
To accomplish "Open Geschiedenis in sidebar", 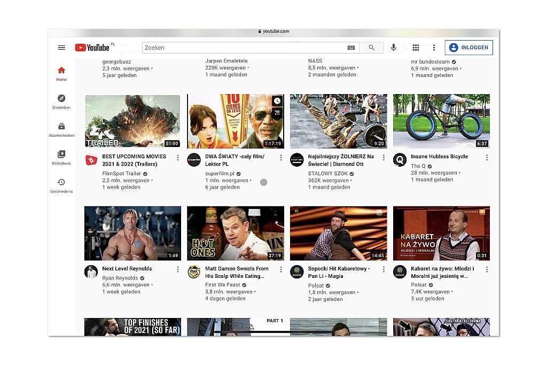I will pyautogui.click(x=61, y=185).
